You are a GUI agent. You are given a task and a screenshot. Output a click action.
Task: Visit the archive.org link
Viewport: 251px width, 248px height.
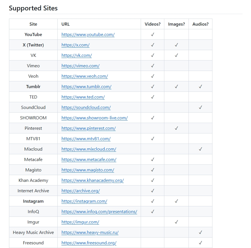(x=81, y=191)
